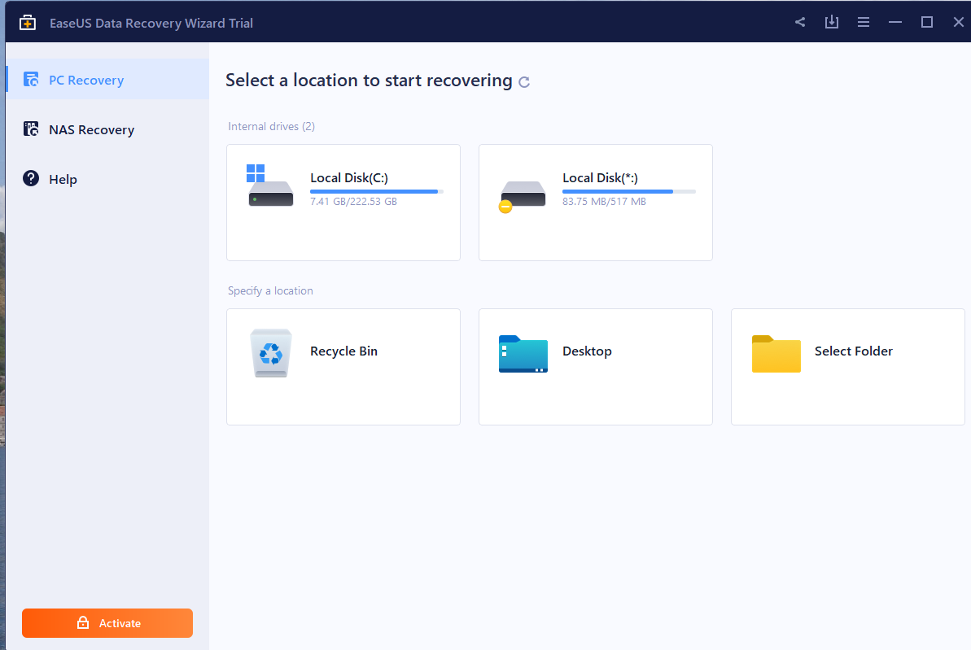Click the PC Recovery sidebar icon
Viewport: 971px width, 650px height.
31,79
